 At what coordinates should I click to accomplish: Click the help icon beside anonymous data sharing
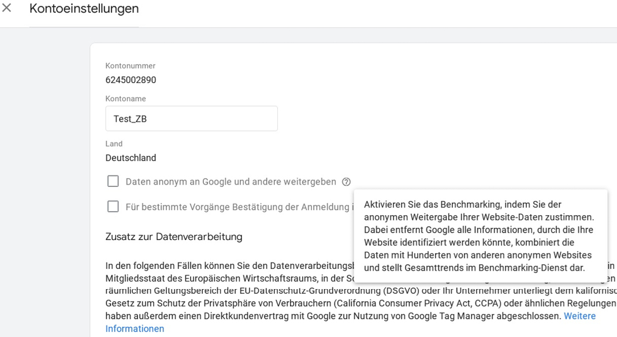(346, 182)
